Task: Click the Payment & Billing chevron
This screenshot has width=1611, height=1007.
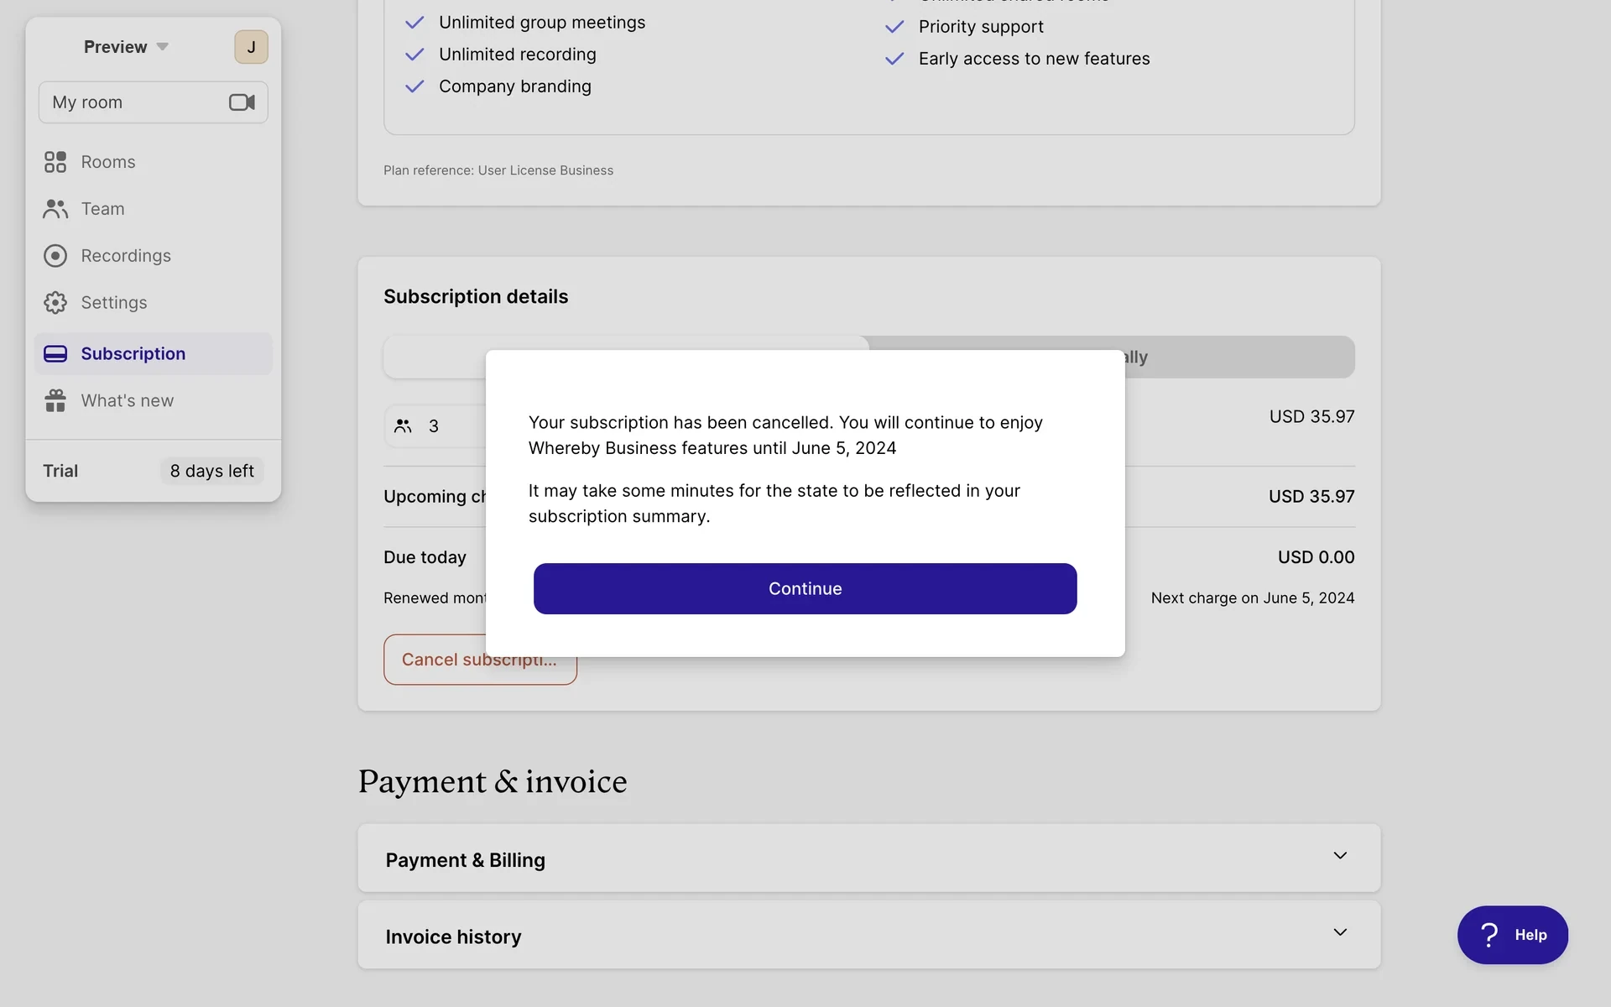Action: [x=1340, y=856]
